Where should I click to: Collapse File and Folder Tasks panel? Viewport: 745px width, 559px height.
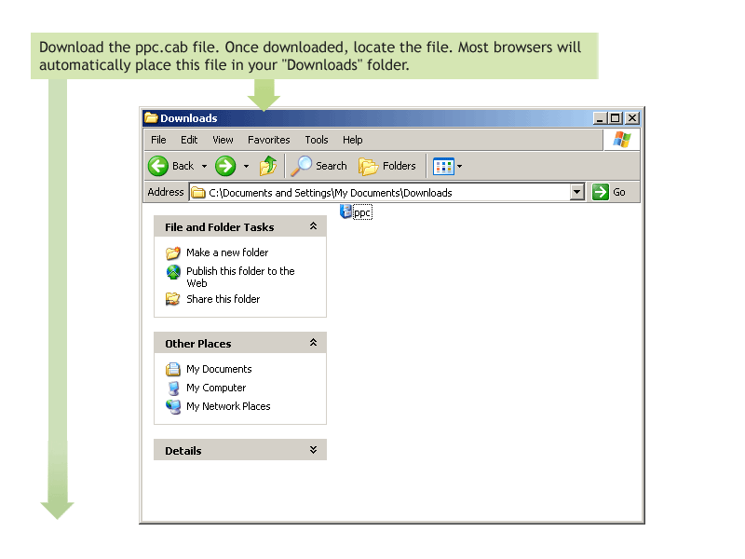[x=313, y=226]
